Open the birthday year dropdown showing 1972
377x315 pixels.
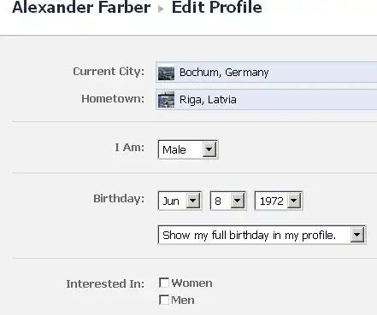[279, 201]
